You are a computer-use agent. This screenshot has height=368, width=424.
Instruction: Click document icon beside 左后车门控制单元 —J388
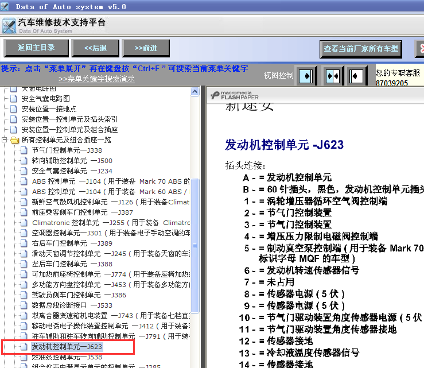click(24, 264)
